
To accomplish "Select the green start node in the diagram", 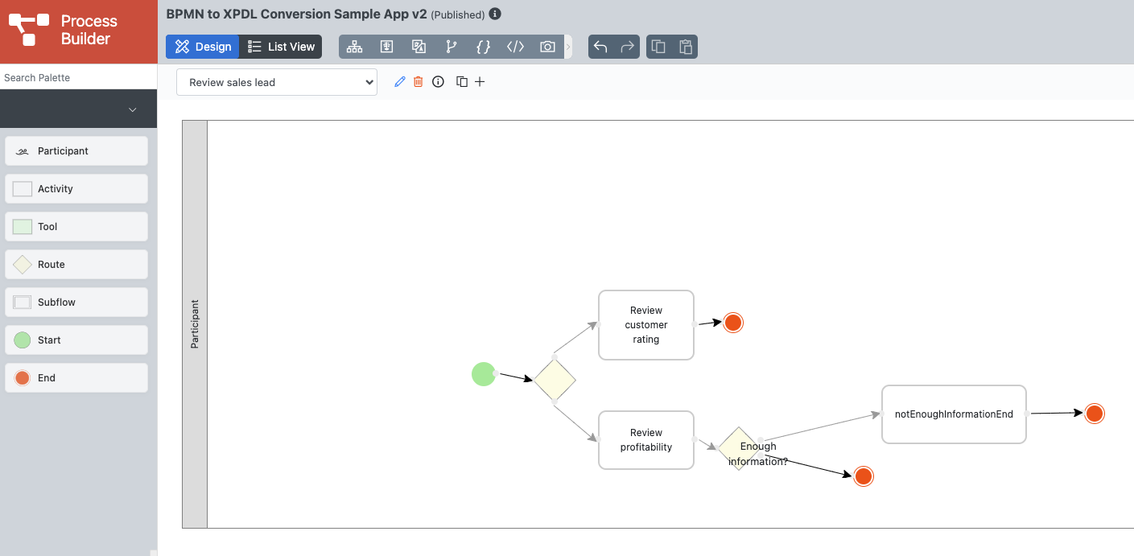I will tap(484, 374).
